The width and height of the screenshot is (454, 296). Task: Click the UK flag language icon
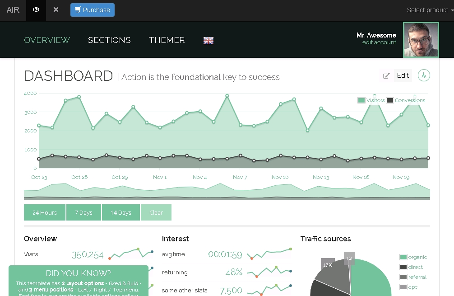(x=208, y=41)
